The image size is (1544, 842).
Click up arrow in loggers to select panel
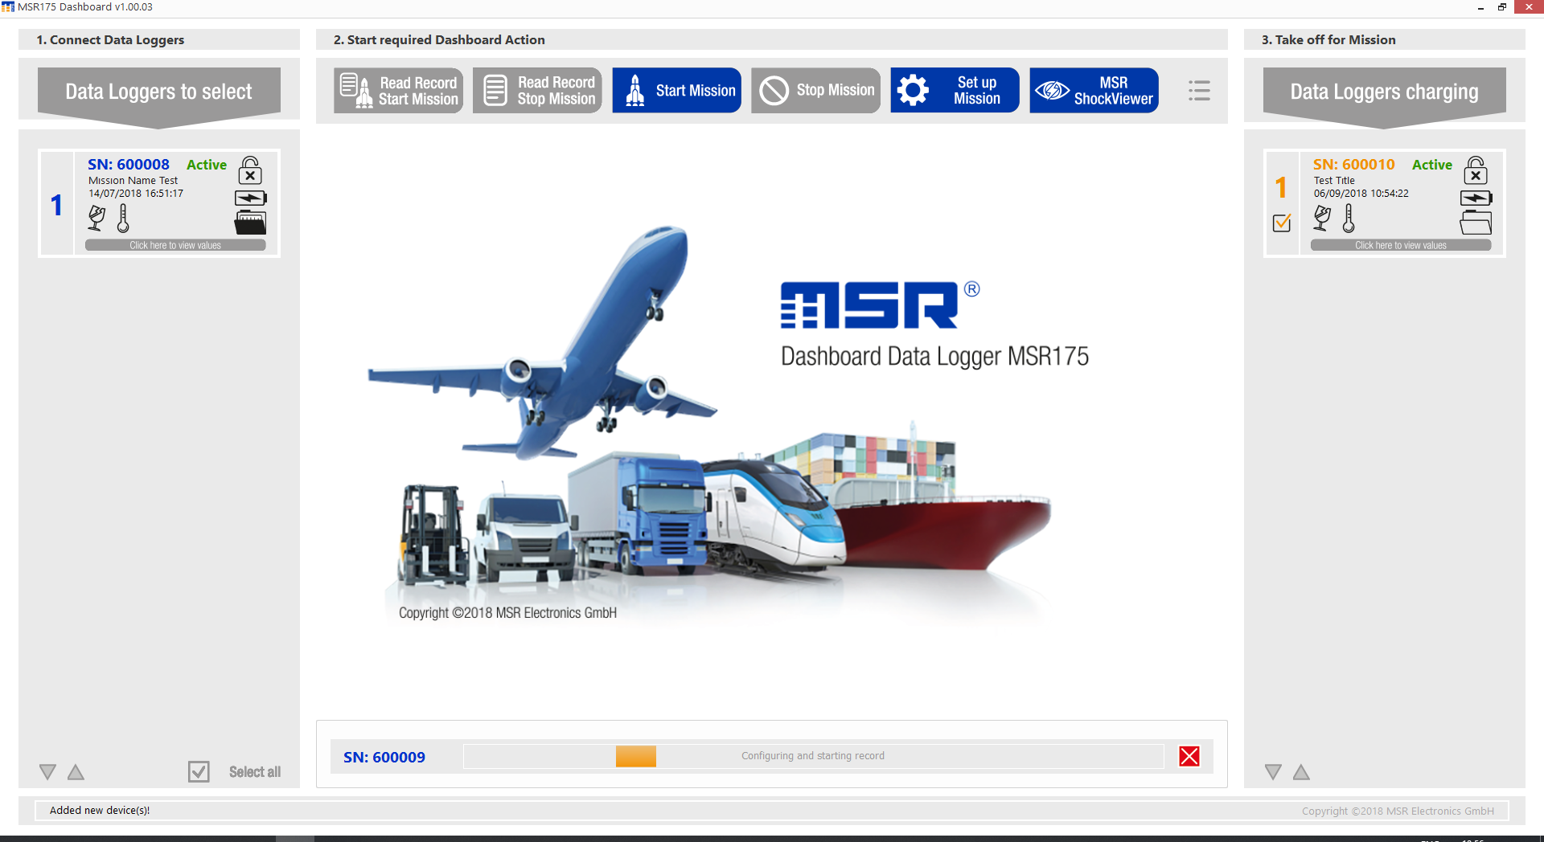pos(76,772)
